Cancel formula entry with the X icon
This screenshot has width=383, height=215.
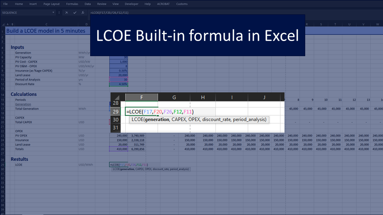pos(67,13)
